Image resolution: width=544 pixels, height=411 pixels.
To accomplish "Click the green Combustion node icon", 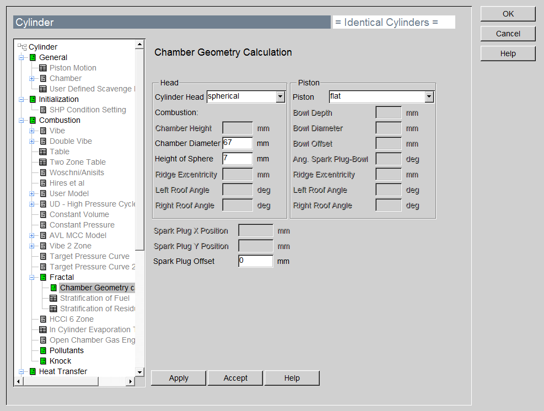I will point(33,120).
